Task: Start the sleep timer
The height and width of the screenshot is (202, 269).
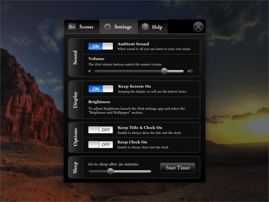Action: pos(178,168)
